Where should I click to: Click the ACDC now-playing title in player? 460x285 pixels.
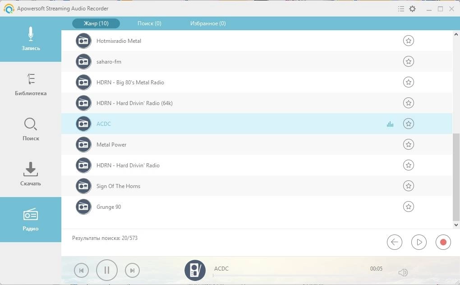click(x=221, y=269)
